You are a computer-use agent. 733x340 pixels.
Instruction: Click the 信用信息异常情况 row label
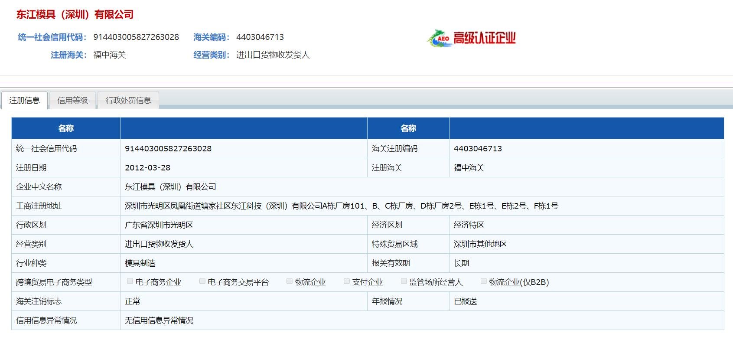pyautogui.click(x=46, y=320)
